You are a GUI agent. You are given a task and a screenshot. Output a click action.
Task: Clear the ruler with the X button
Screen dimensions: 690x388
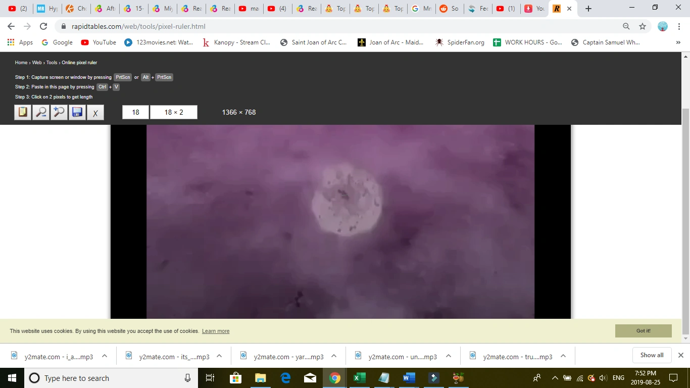click(x=95, y=112)
